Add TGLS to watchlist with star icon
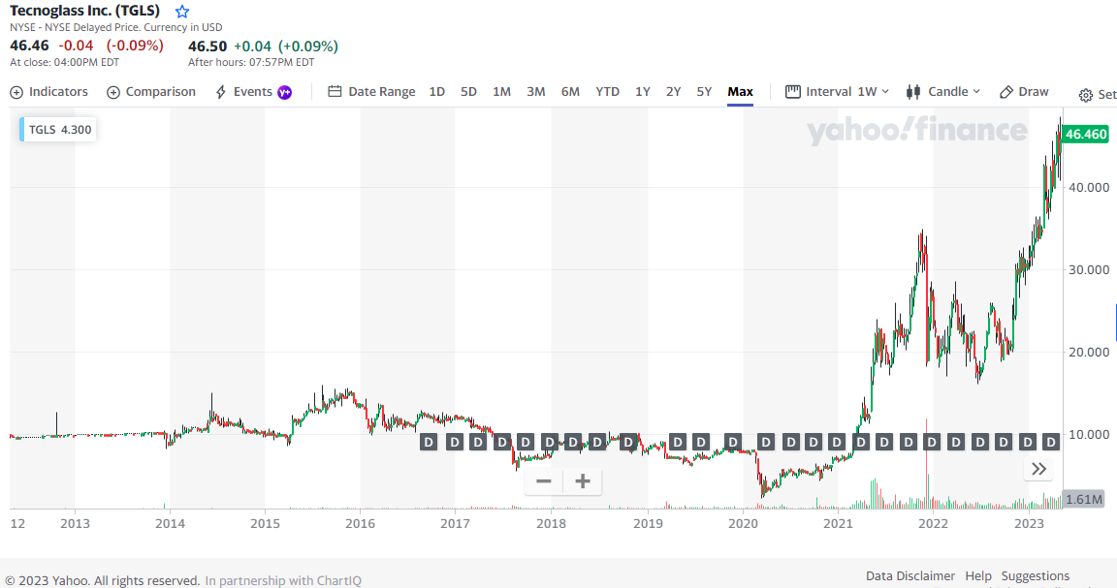Image resolution: width=1117 pixels, height=588 pixels. pos(182,12)
